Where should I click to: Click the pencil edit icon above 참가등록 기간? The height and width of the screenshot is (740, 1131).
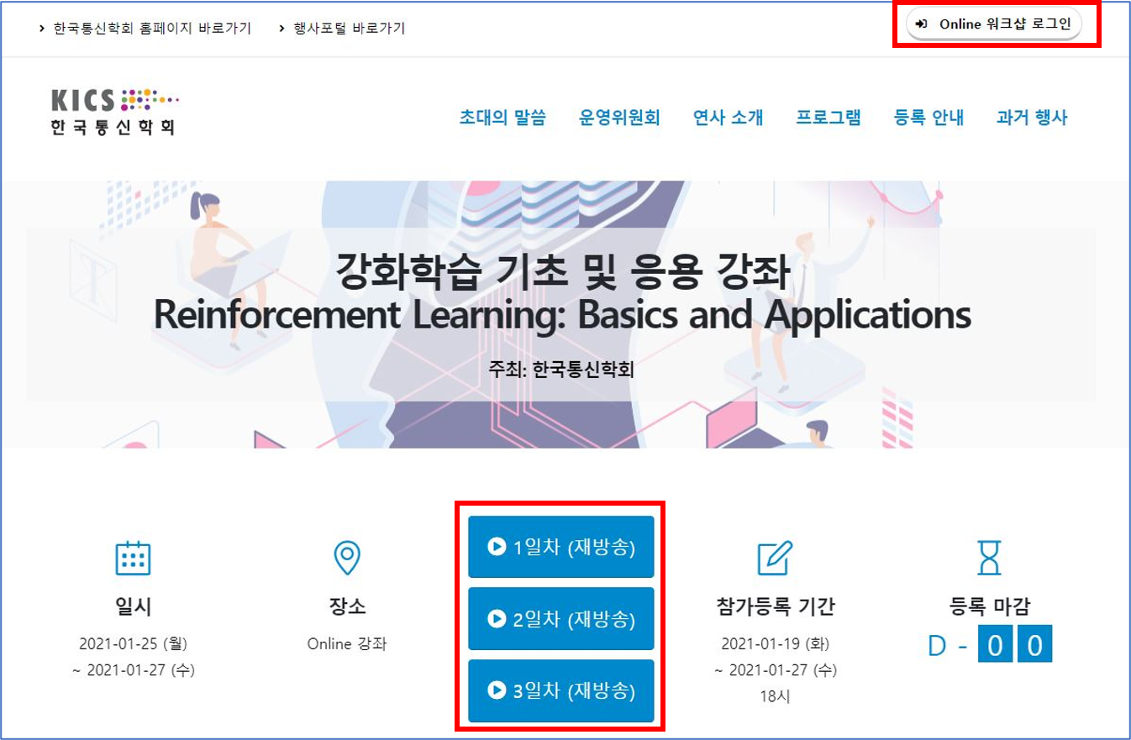[774, 558]
